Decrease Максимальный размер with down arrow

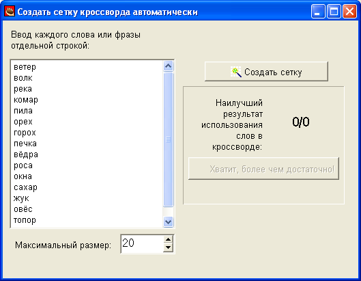click(x=169, y=247)
